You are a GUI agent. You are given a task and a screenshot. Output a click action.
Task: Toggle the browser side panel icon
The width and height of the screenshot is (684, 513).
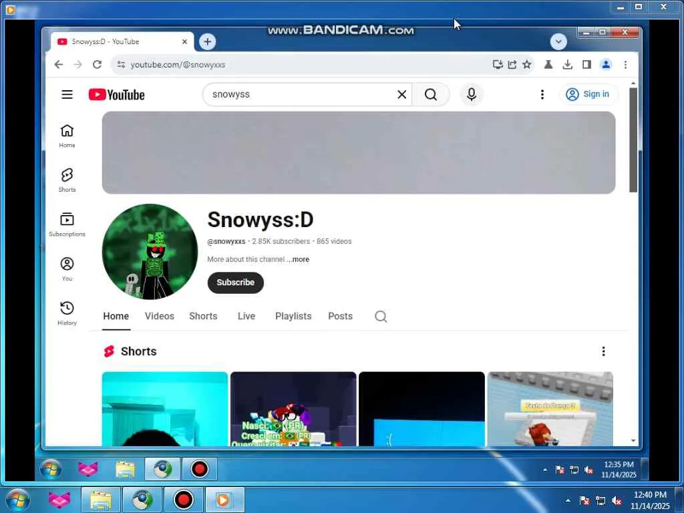586,65
